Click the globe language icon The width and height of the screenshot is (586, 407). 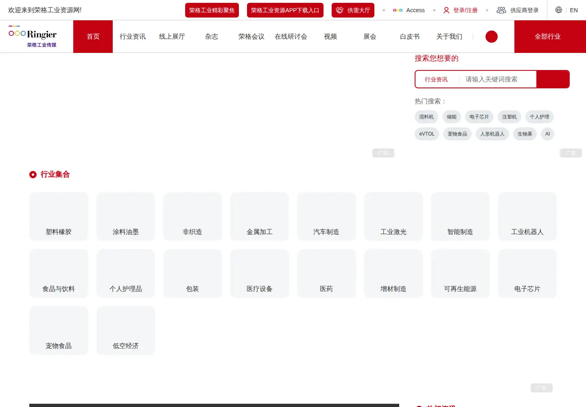(559, 10)
